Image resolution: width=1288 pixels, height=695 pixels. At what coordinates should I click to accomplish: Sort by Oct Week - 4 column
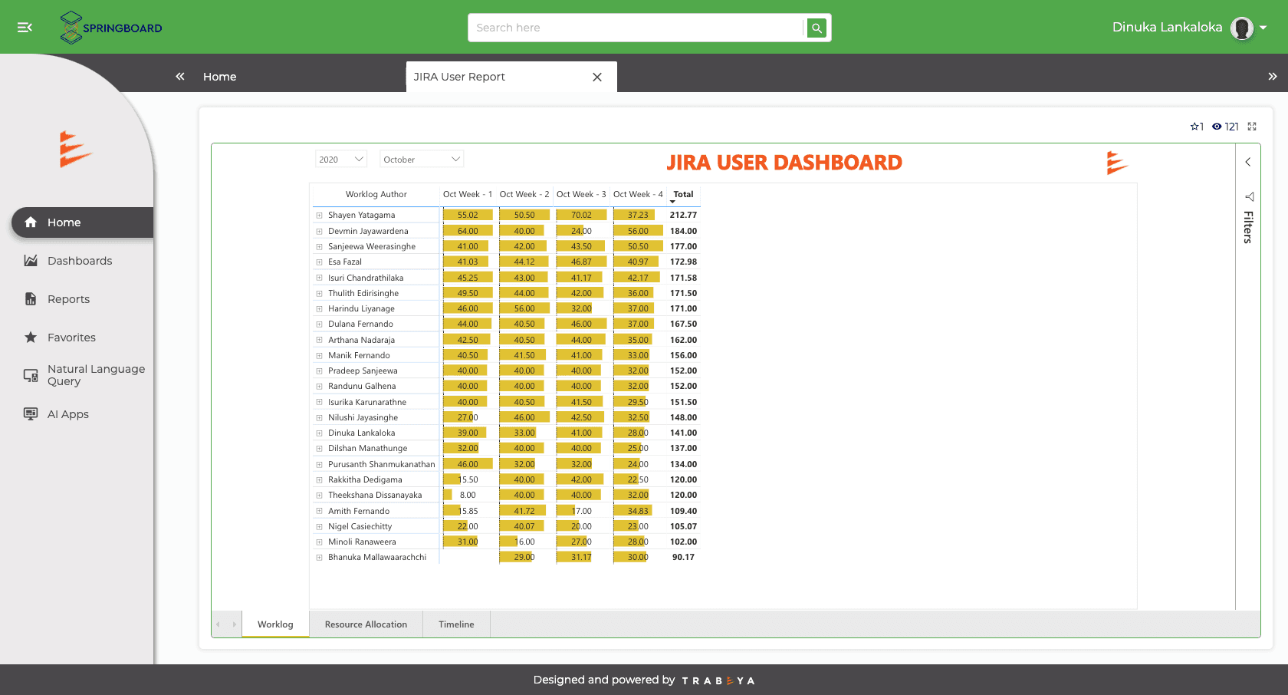638,195
